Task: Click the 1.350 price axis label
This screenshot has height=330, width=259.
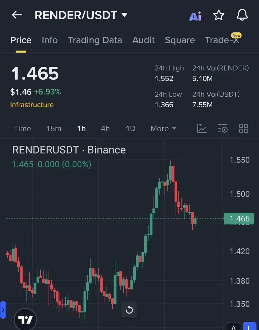Action: tap(240, 304)
